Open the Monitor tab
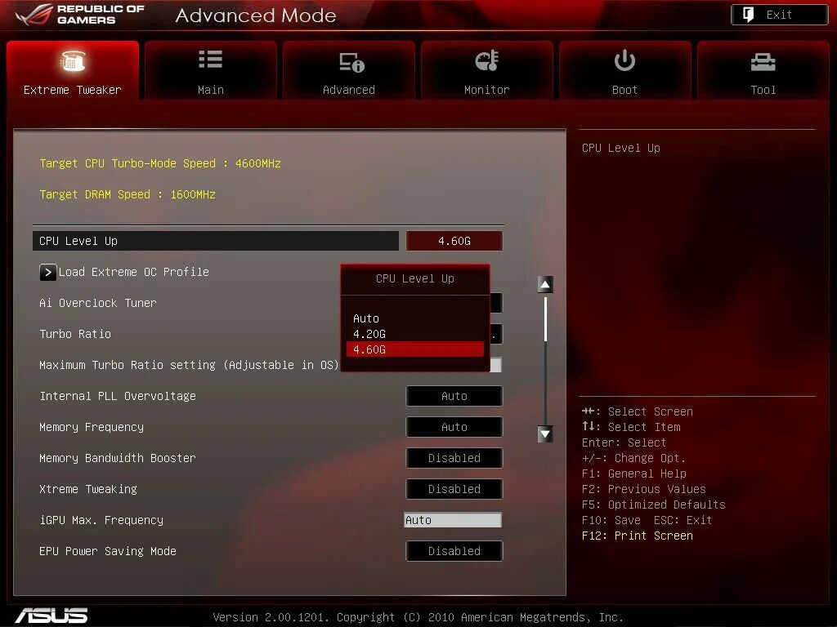The height and width of the screenshot is (627, 837). (487, 70)
